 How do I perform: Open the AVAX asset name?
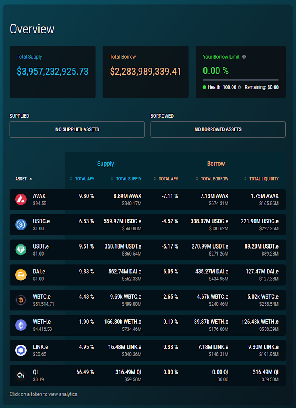pyautogui.click(x=39, y=196)
